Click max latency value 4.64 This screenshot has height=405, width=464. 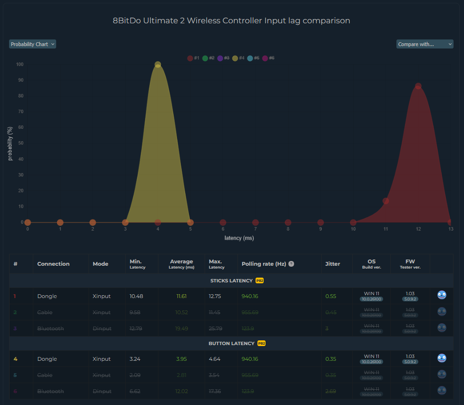(x=215, y=359)
